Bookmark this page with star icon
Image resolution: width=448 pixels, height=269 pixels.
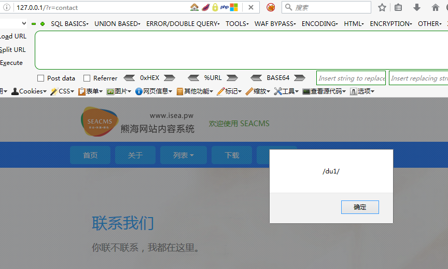coord(382,7)
